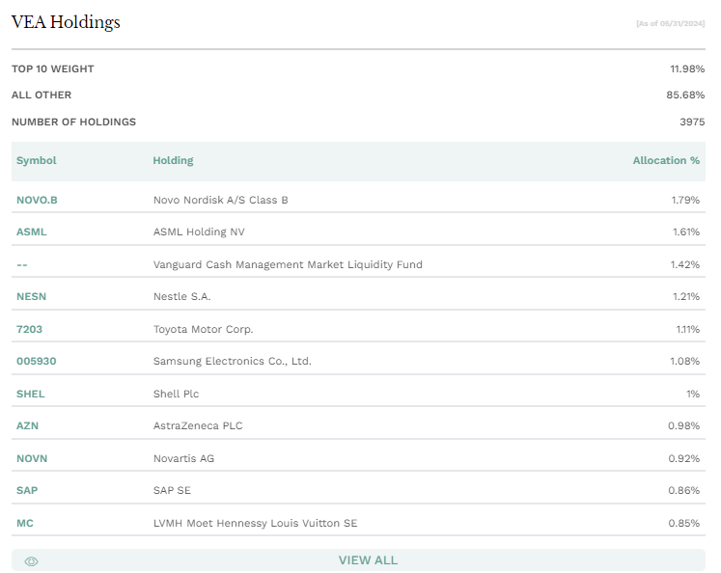
Task: Select Novartis AG holding name
Action: tap(184, 458)
